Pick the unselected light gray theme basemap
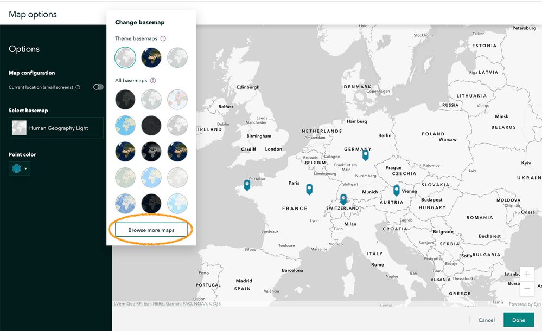 coord(177,57)
